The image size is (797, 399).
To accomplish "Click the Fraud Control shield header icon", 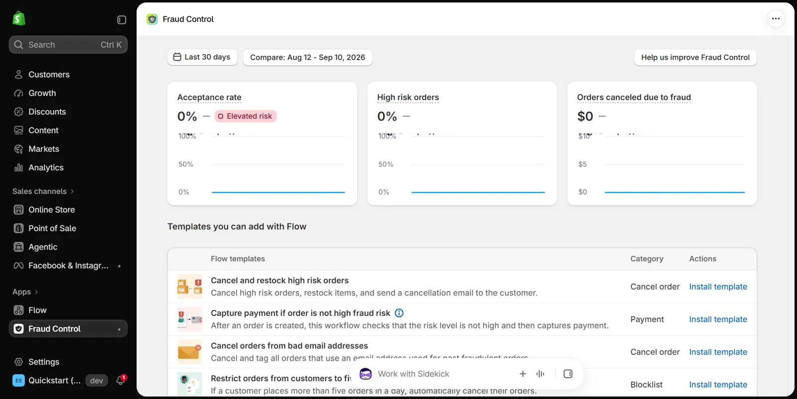I will (x=152, y=19).
